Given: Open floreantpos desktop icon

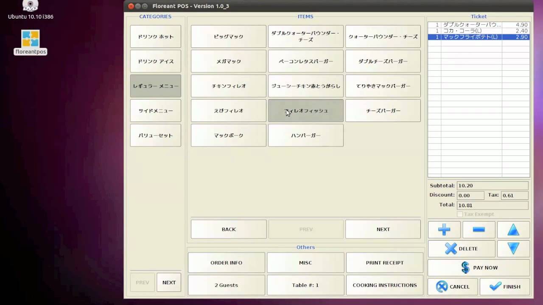Looking at the screenshot, I should [30, 42].
